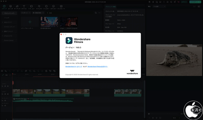Click the timeline text T tool

[x=30, y=71]
